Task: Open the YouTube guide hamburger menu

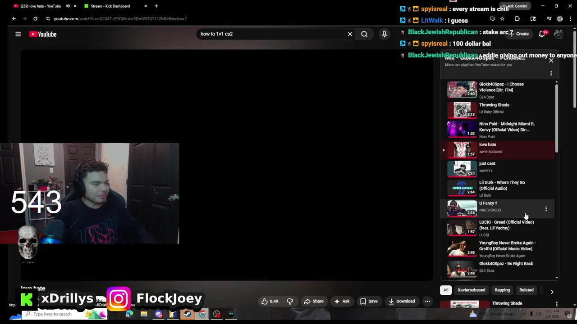Action: (x=18, y=34)
